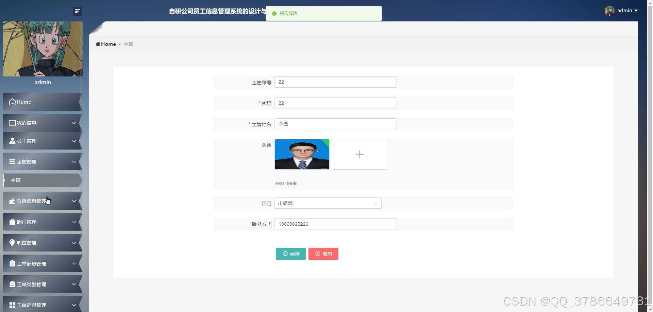Open 员工管理 via its person icon
Image resolution: width=653 pixels, height=312 pixels.
12,141
